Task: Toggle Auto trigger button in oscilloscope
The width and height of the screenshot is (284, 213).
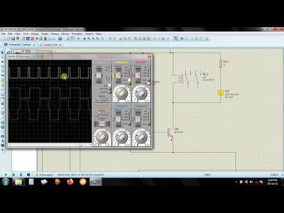Action: (x=109, y=86)
